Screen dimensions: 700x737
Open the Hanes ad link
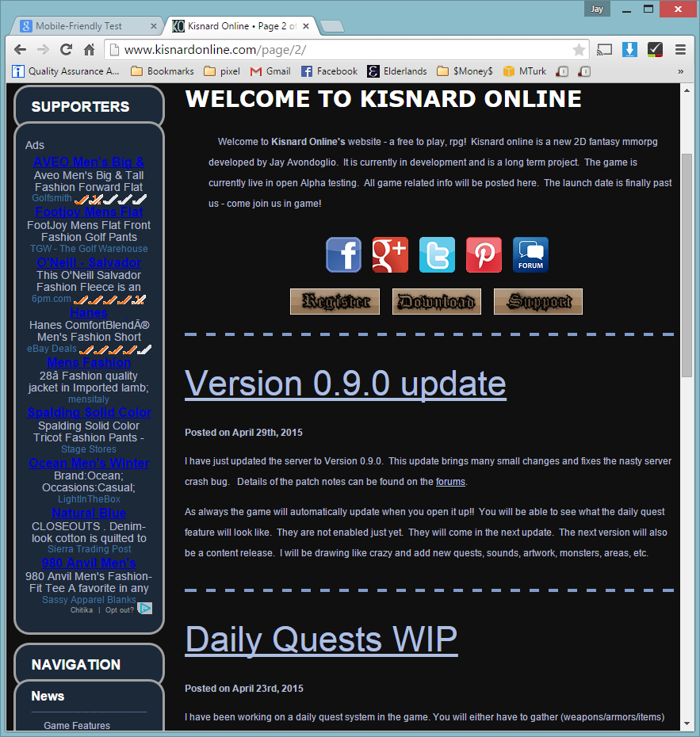click(x=88, y=312)
